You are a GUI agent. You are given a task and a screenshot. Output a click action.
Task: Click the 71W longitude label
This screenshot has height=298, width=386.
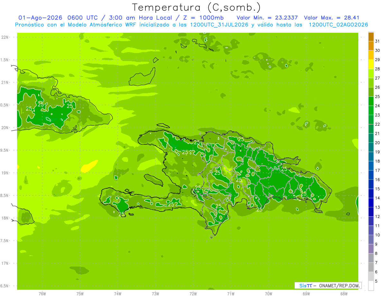point(231,293)
